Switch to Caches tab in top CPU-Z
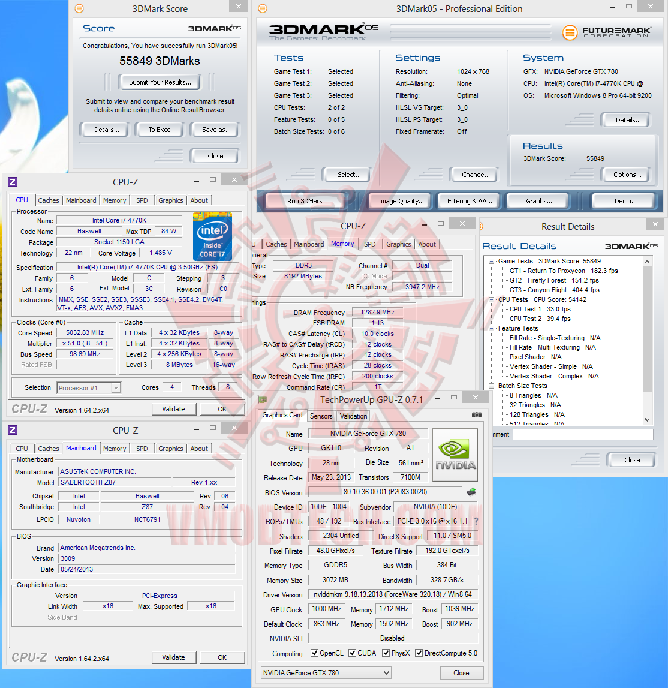This screenshot has width=668, height=688. (48, 200)
